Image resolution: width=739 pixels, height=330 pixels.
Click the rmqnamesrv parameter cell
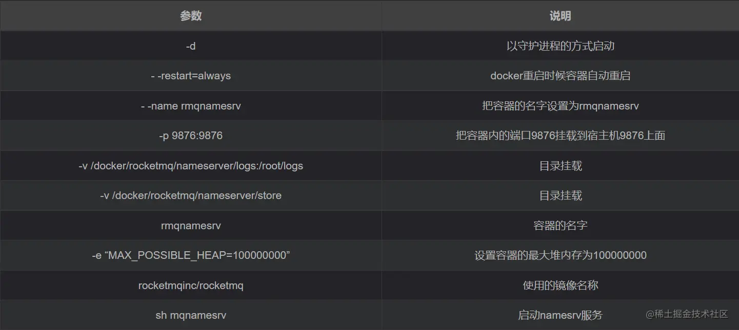191,225
